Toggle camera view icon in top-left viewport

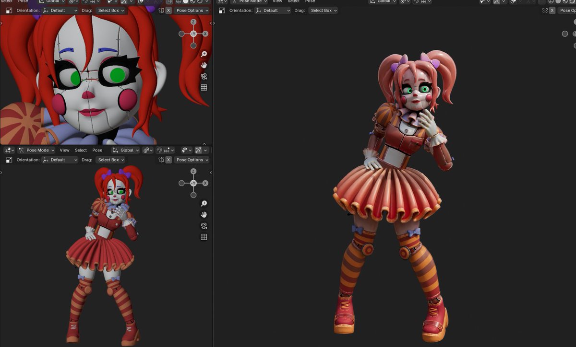click(x=204, y=76)
